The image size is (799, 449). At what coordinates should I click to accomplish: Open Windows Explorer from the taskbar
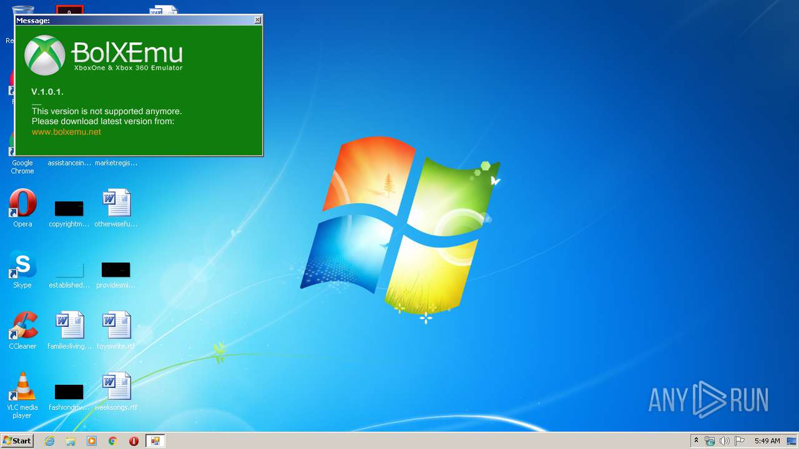(71, 441)
